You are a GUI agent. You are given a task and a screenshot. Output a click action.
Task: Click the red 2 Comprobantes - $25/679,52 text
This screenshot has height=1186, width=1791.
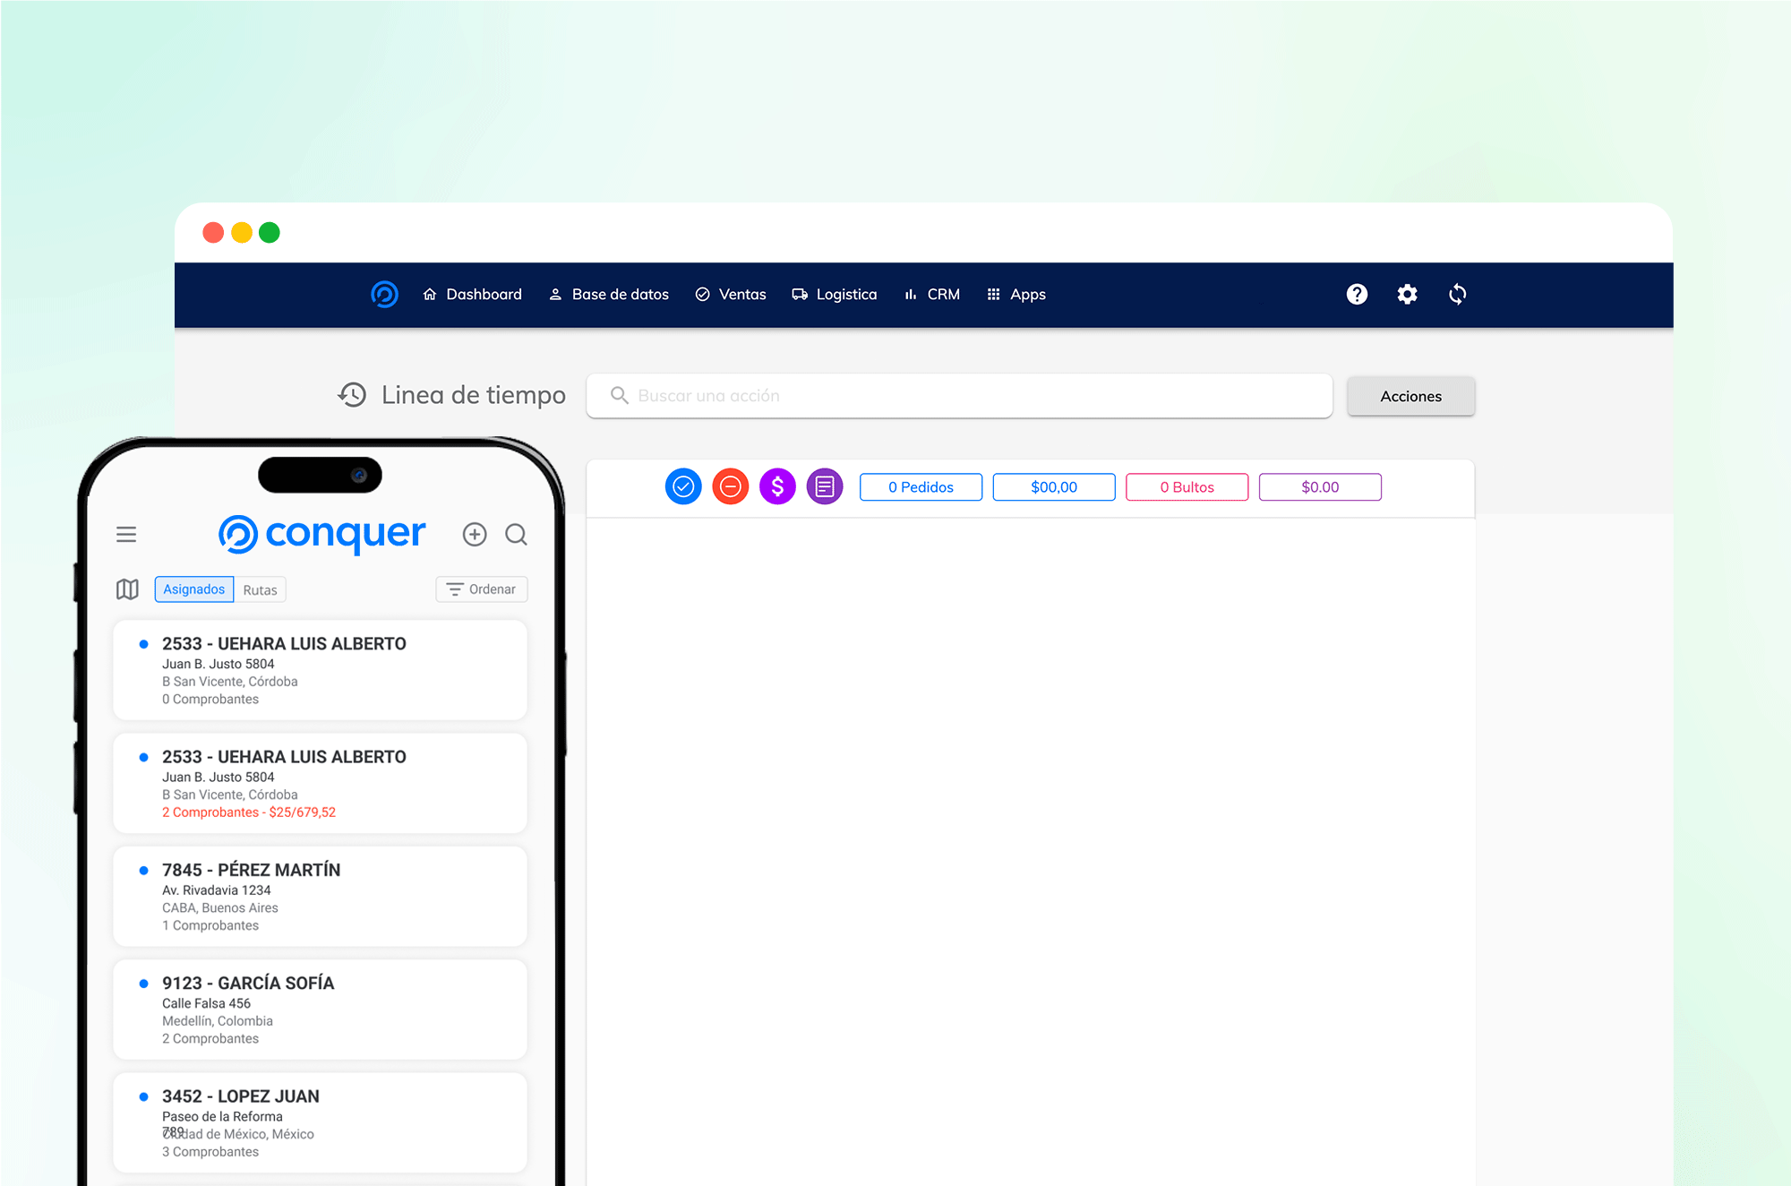tap(249, 812)
